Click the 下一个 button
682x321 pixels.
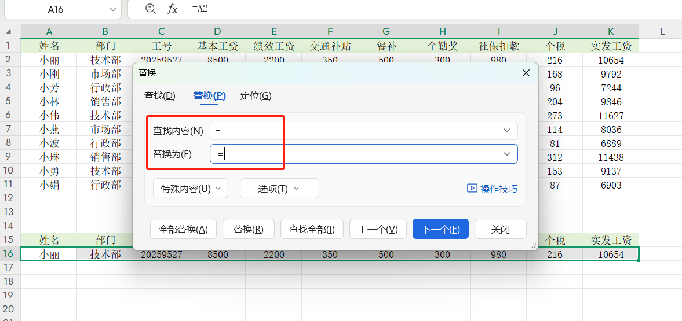pos(440,229)
